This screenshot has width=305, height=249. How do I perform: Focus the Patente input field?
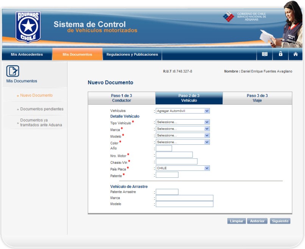(167, 175)
